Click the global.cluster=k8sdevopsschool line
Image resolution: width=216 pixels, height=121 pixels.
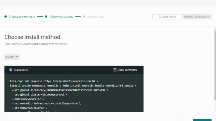tap(39, 94)
